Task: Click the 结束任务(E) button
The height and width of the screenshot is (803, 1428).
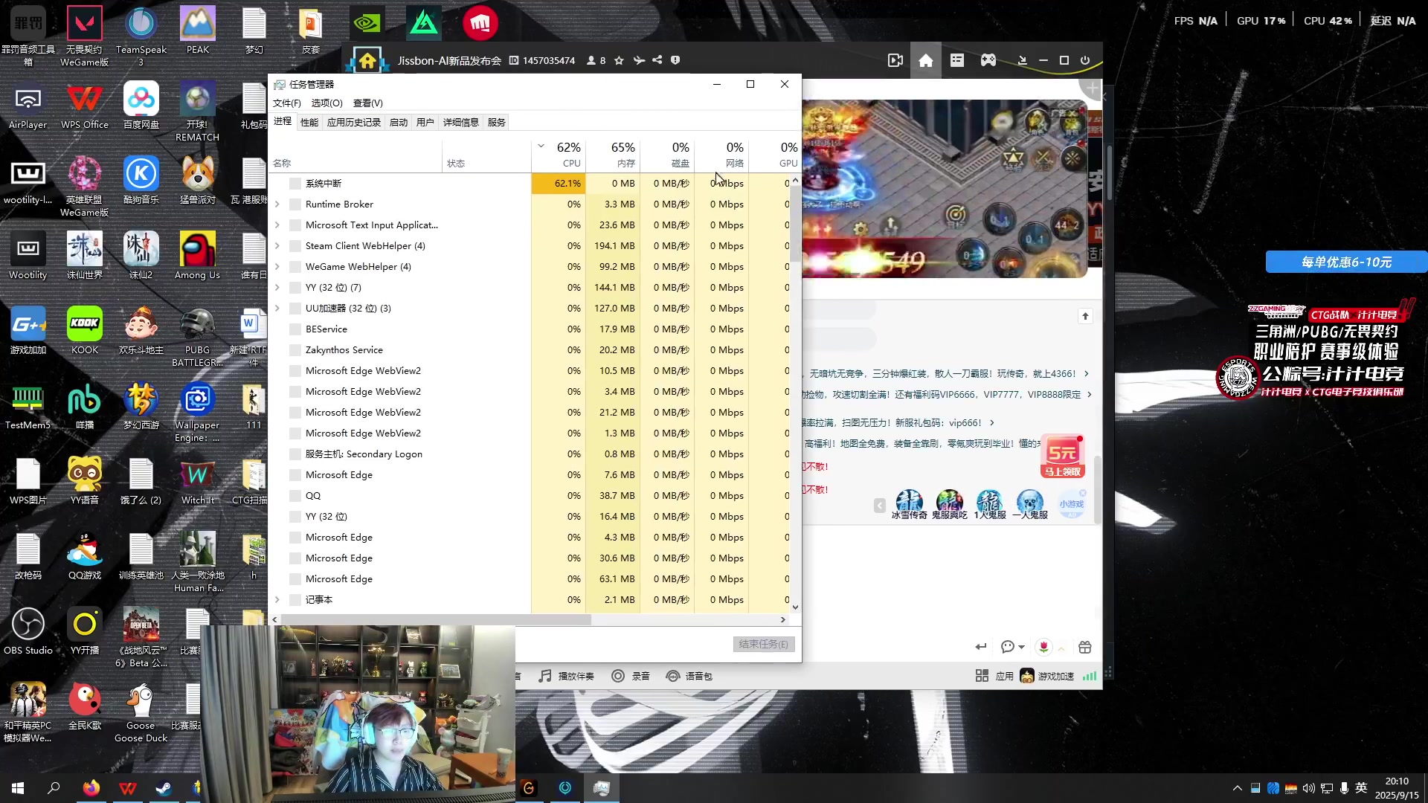Action: (x=763, y=644)
